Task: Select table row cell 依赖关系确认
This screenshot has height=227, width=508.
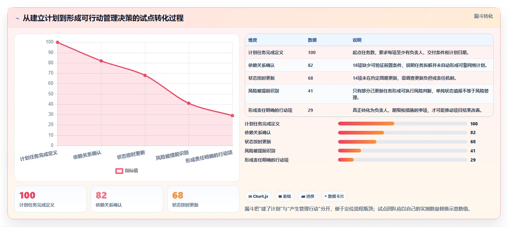Action: click(x=261, y=65)
